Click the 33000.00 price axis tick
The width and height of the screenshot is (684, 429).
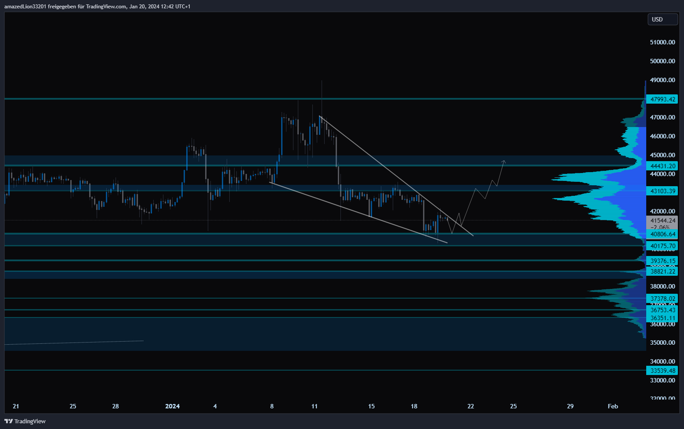[662, 380]
